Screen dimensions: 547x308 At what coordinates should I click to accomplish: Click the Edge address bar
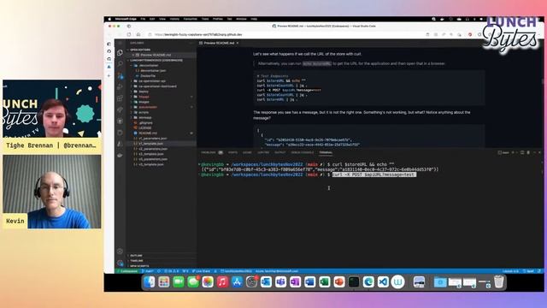click(286, 34)
